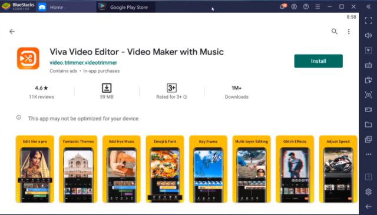Screen dimensions: 377x215
Task: Switch to the Home tab
Action: (x=66, y=7)
